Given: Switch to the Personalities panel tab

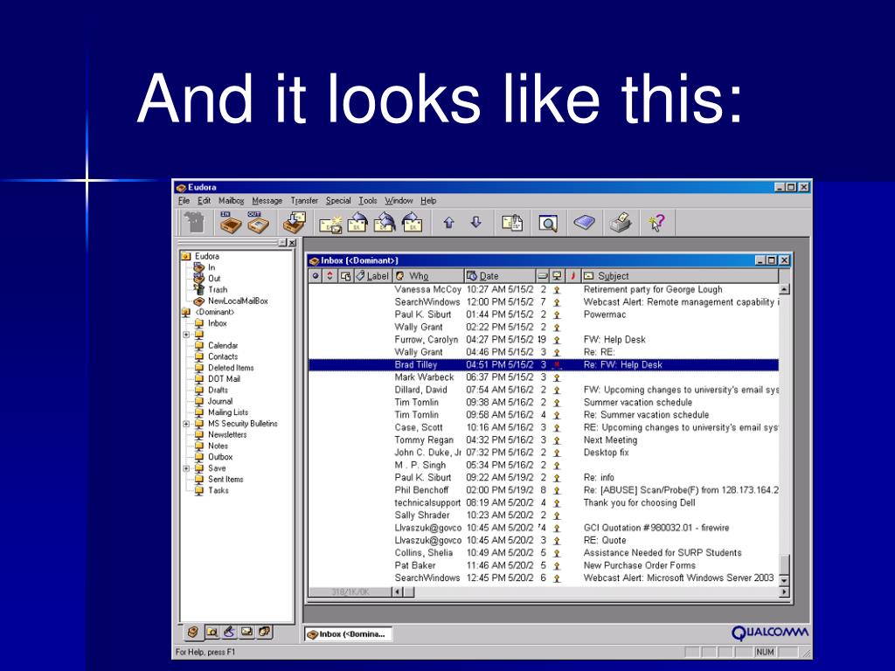Looking at the screenshot, I should tap(265, 632).
